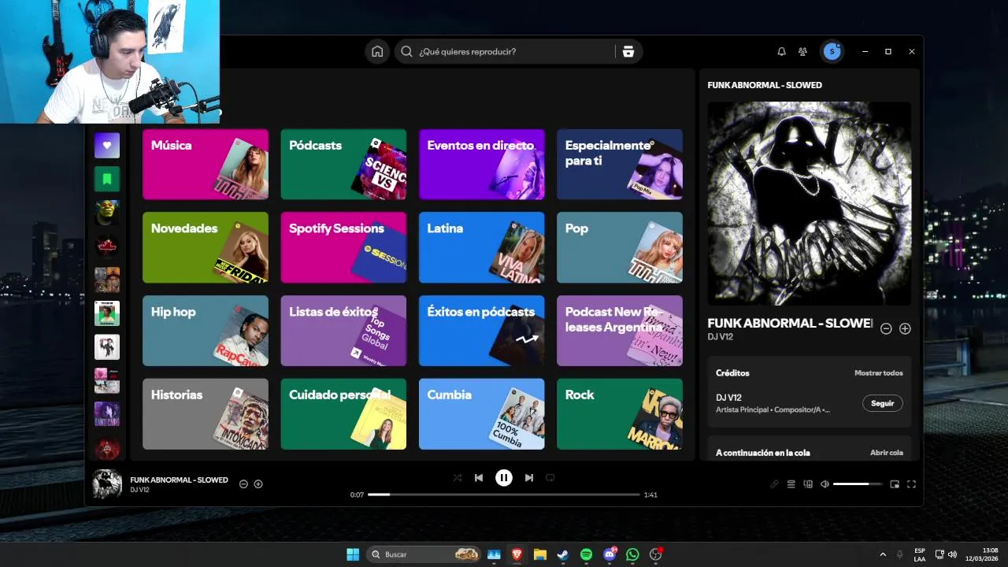This screenshot has height=567, width=1008.
Task: Open the profile avatar 'S' menu
Action: (x=832, y=51)
